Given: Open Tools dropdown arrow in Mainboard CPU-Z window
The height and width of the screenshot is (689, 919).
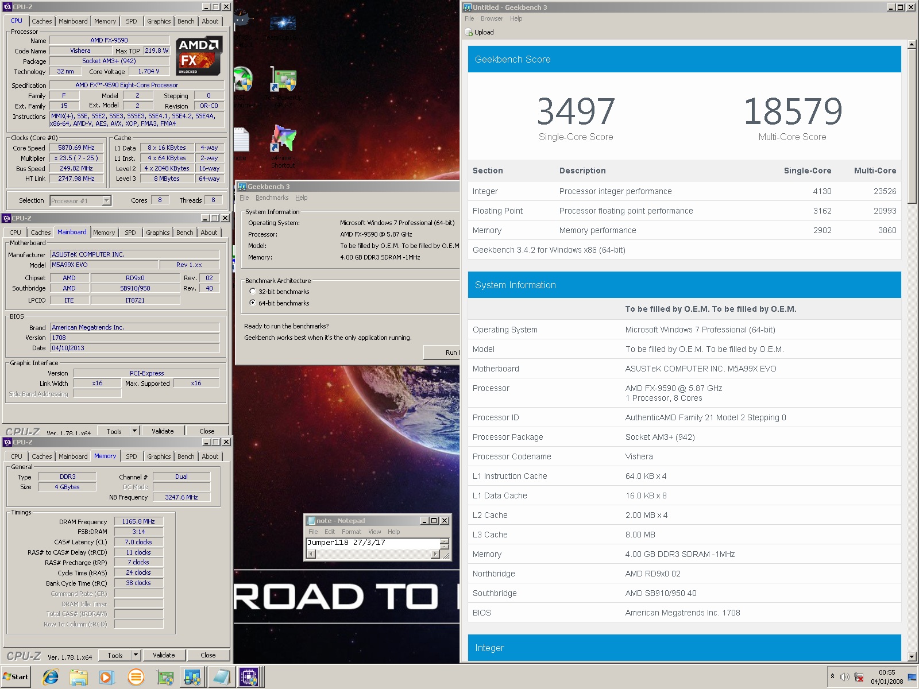Looking at the screenshot, I should click(x=135, y=431).
